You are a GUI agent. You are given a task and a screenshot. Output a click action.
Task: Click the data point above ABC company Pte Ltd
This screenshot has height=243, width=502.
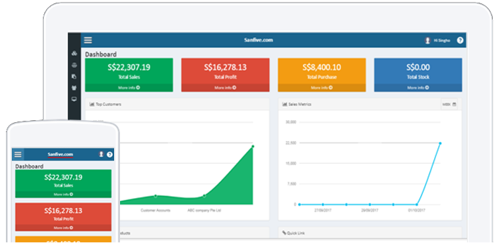(204, 196)
